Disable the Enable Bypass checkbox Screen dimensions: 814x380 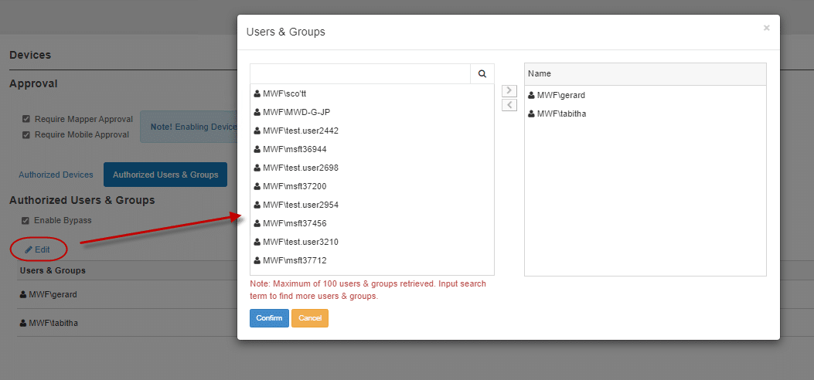pos(26,221)
